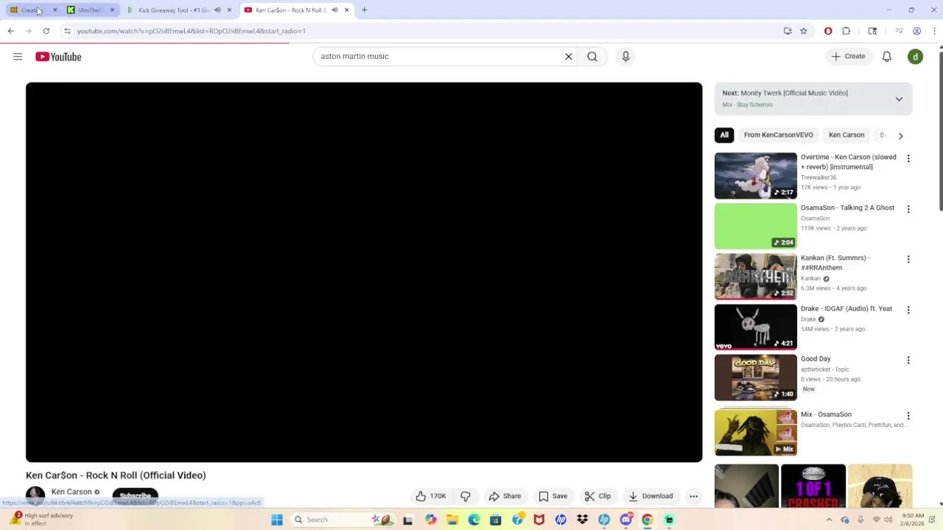Open Good Day video thumbnail

tap(755, 378)
